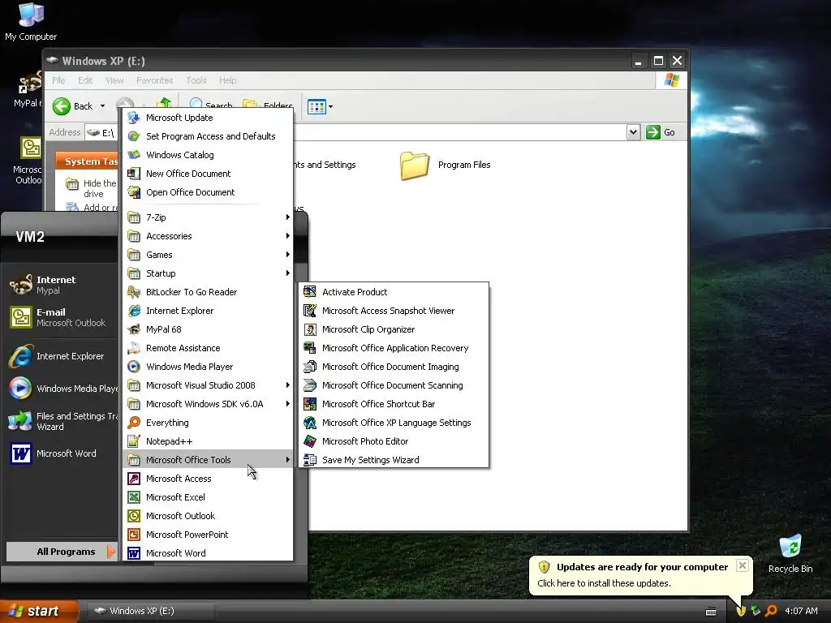Launch Microsoft Clip Organizer
The image size is (831, 623).
pyautogui.click(x=394, y=329)
